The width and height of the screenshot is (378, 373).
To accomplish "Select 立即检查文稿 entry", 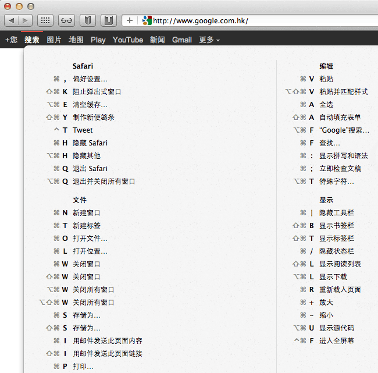I will click(340, 168).
